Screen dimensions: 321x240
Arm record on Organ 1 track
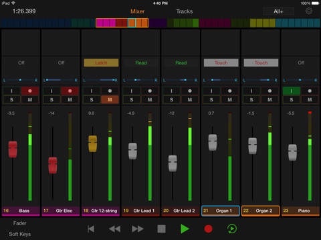click(x=229, y=91)
